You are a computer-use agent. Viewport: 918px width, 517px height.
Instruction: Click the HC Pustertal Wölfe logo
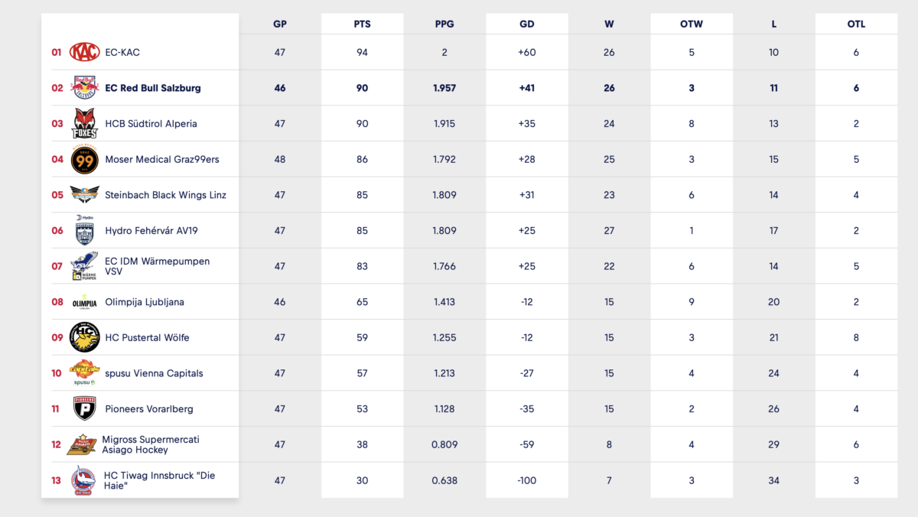[84, 337]
